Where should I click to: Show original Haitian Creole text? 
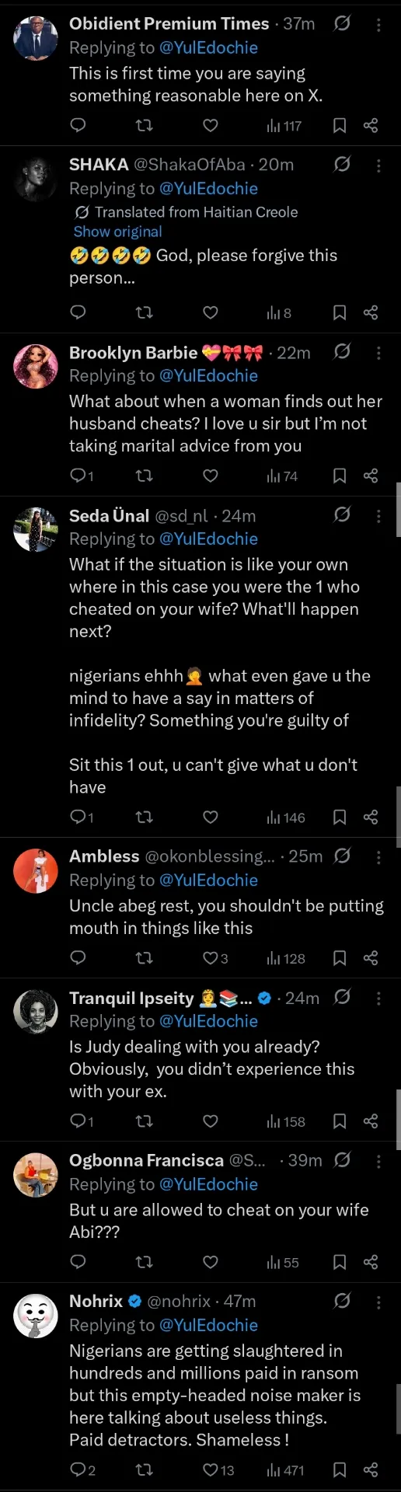click(x=118, y=232)
